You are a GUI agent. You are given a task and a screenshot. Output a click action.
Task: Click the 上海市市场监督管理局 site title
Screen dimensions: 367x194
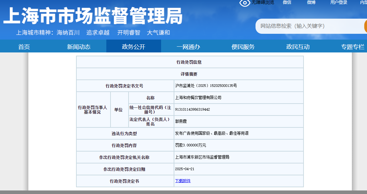(x=93, y=15)
